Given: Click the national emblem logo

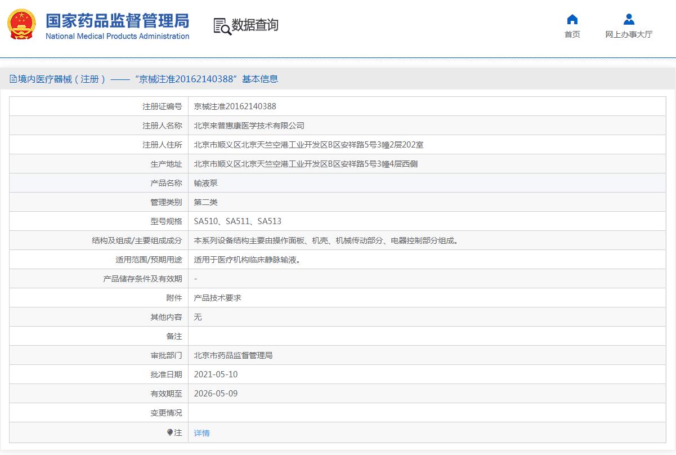Looking at the screenshot, I should point(21,24).
